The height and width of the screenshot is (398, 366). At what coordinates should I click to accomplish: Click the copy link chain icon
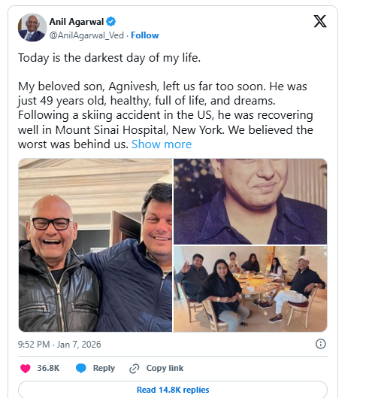(x=135, y=369)
